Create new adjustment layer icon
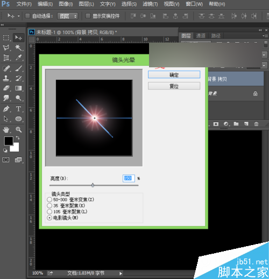269x279 pixels. click(x=226, y=124)
